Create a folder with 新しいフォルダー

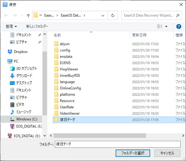(37, 26)
